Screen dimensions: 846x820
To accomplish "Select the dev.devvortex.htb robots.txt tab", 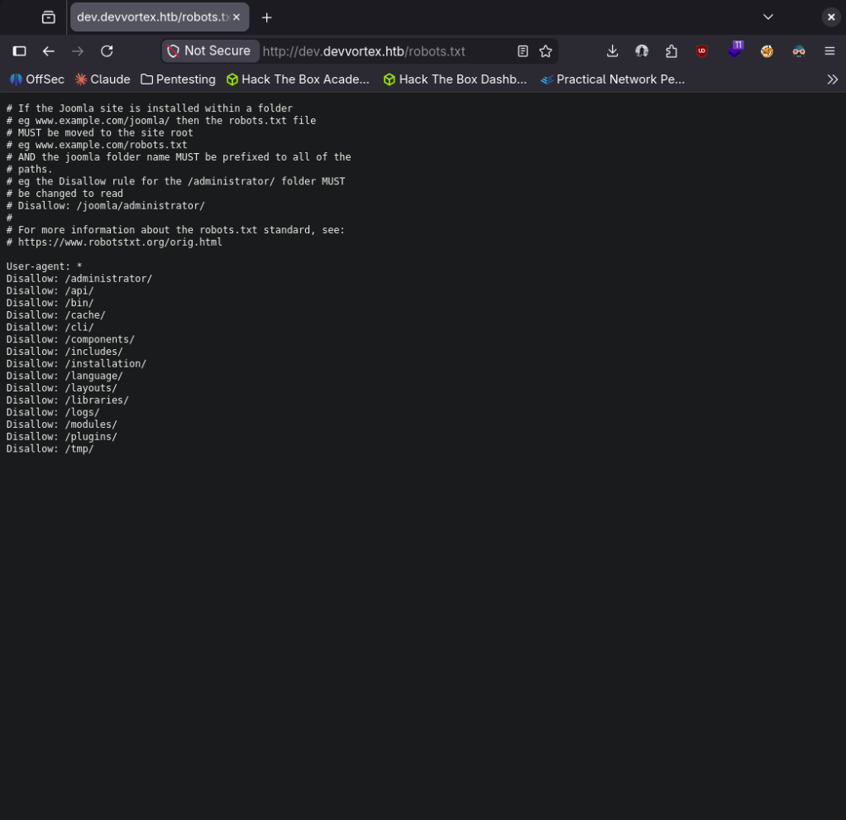I will click(149, 17).
